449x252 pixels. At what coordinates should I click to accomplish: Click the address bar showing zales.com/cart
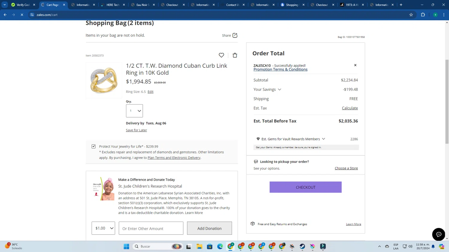222,15
